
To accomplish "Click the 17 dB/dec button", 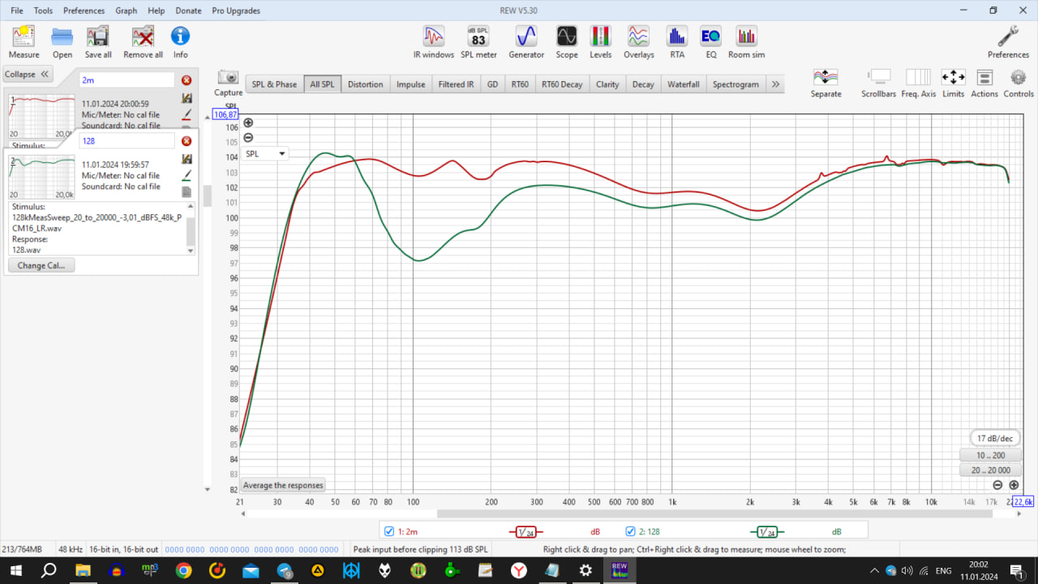I will [x=995, y=438].
